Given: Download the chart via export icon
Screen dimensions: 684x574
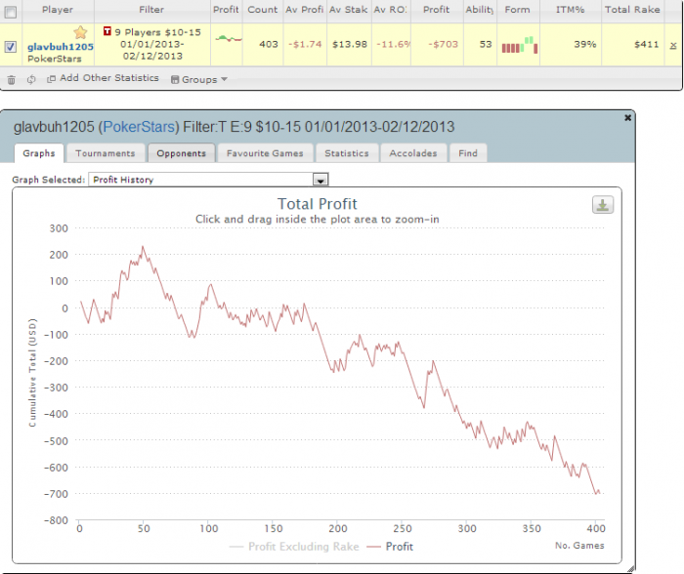Looking at the screenshot, I should 603,205.
